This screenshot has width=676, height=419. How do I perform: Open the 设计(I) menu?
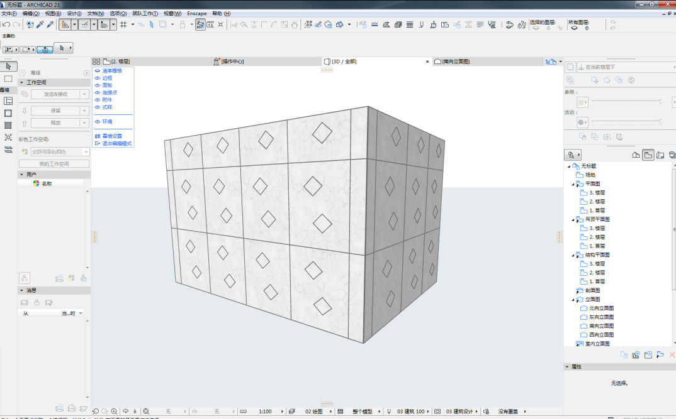(x=74, y=13)
